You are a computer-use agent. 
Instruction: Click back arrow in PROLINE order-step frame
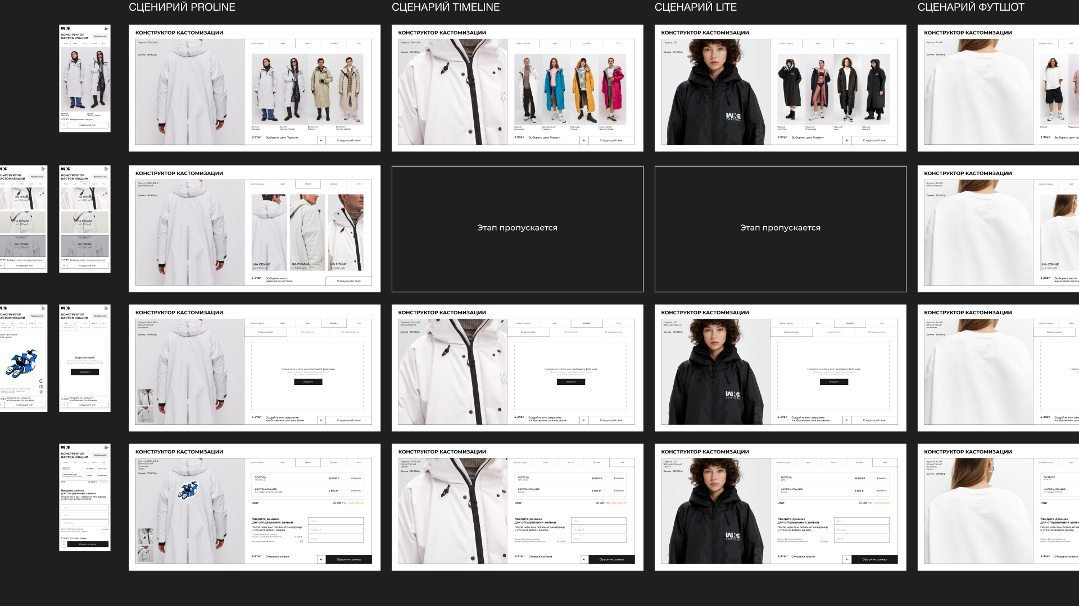321,559
